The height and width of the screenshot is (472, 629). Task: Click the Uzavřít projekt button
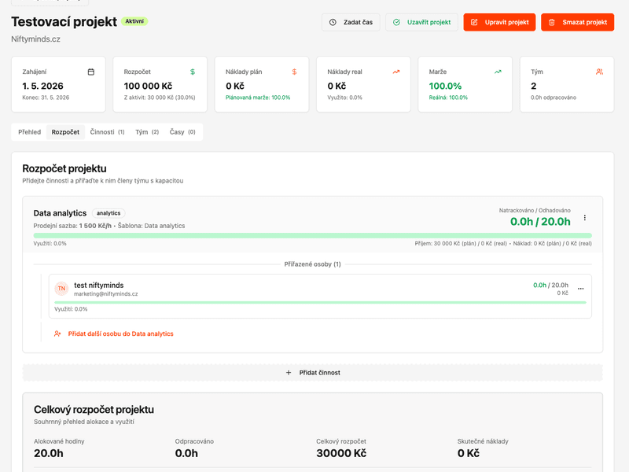[421, 22]
